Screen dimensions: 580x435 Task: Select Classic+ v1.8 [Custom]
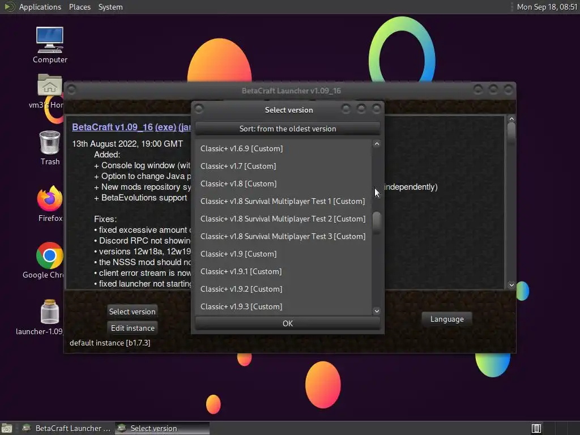click(283, 184)
